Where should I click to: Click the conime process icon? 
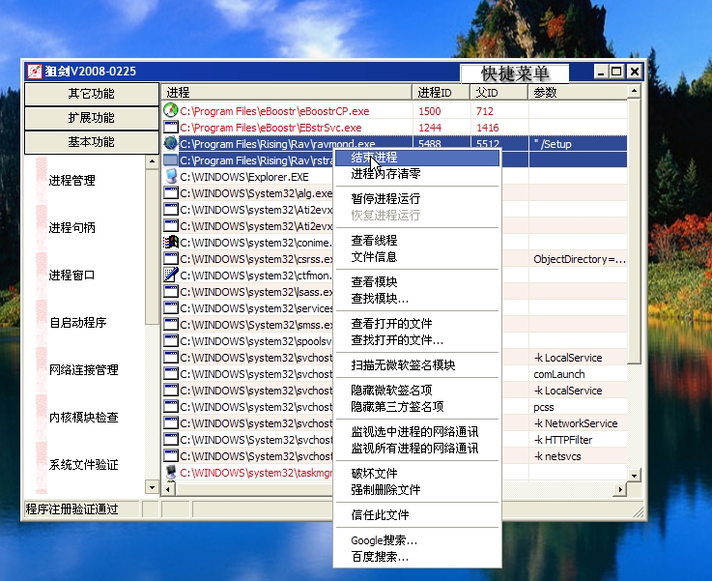pyautogui.click(x=171, y=242)
